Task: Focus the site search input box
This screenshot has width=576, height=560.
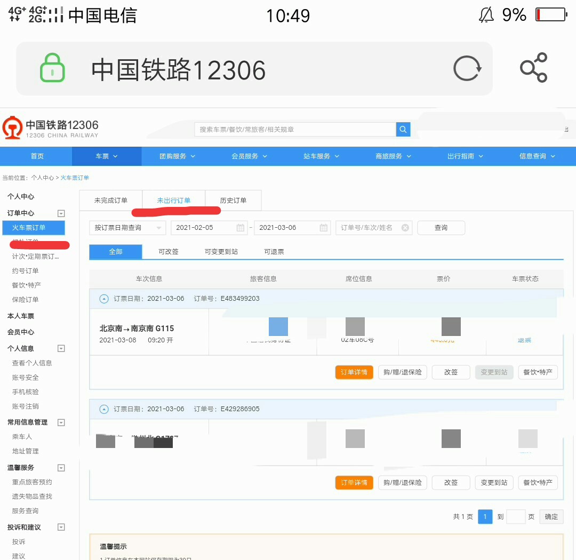Action: [x=295, y=130]
